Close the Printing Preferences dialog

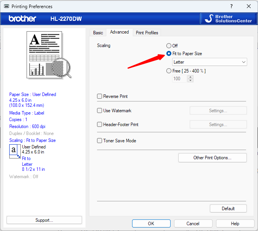tap(249, 7)
